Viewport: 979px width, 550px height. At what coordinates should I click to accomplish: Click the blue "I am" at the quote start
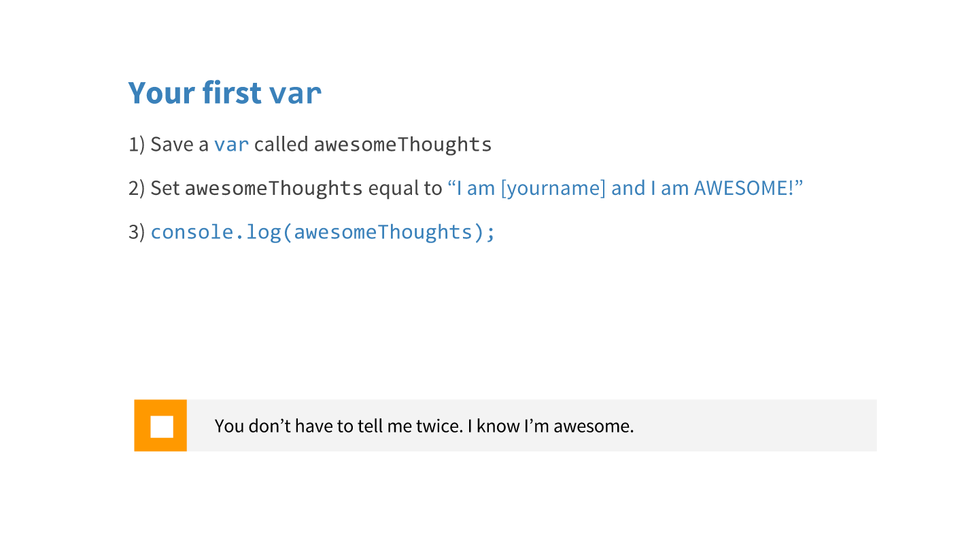coord(475,188)
